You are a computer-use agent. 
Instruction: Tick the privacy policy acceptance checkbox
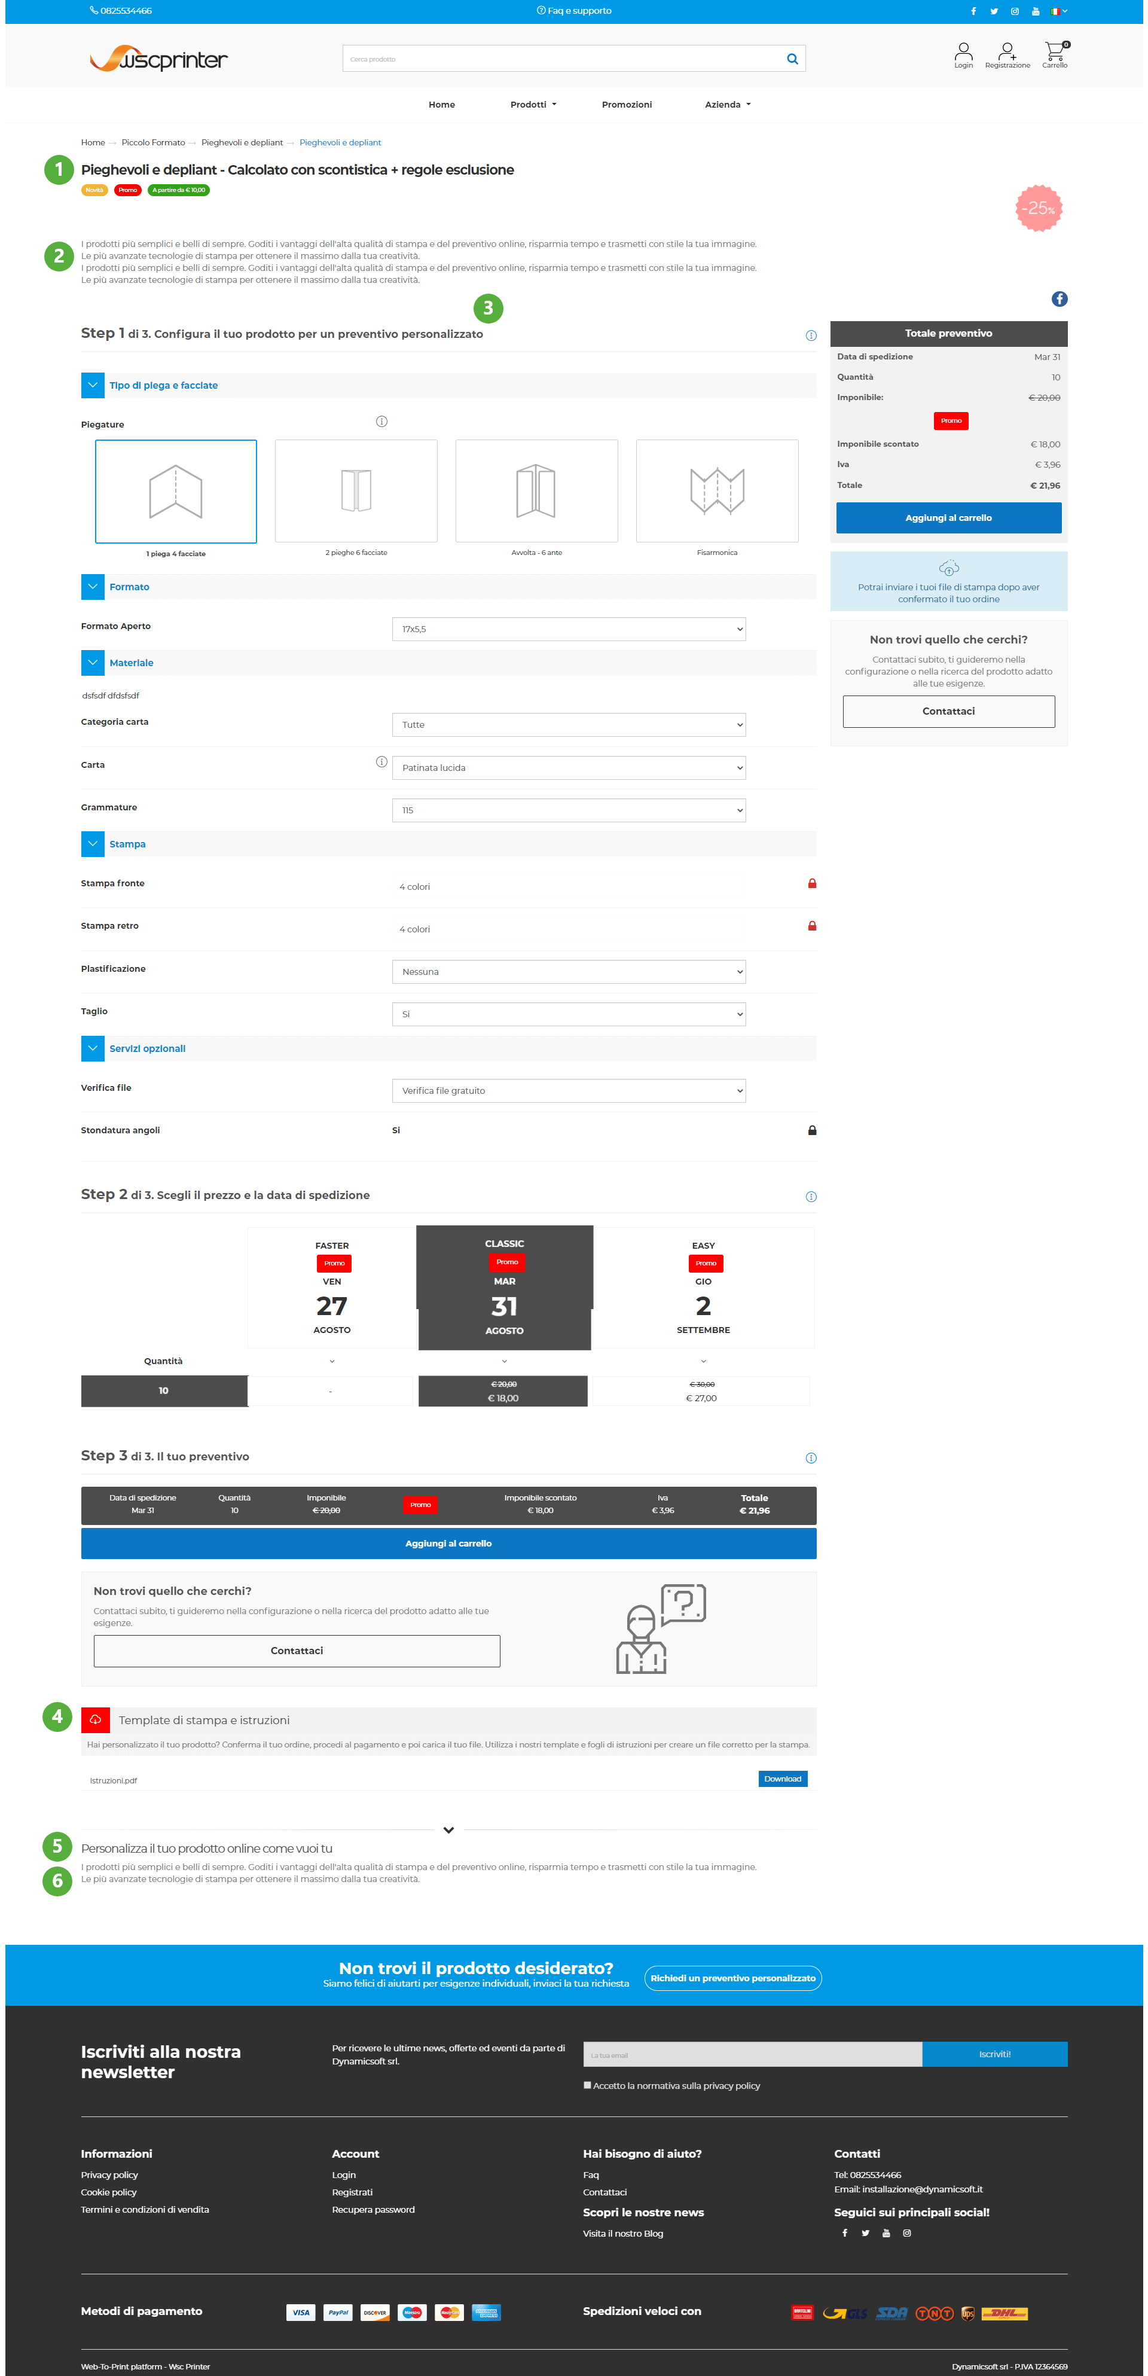point(587,2085)
